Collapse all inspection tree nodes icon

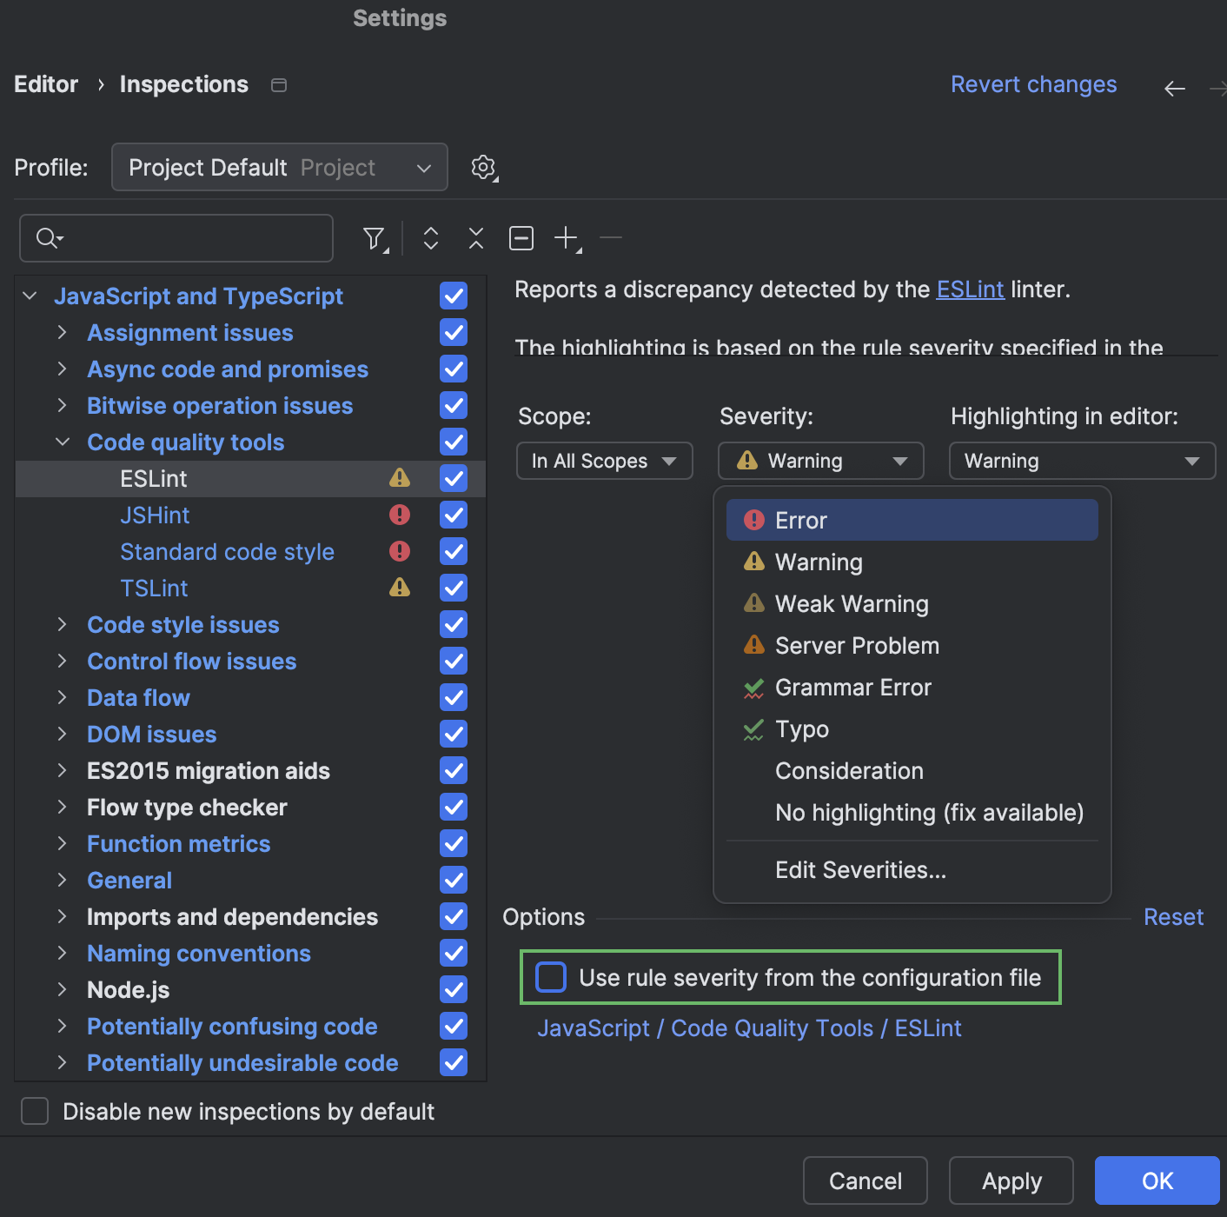(475, 237)
